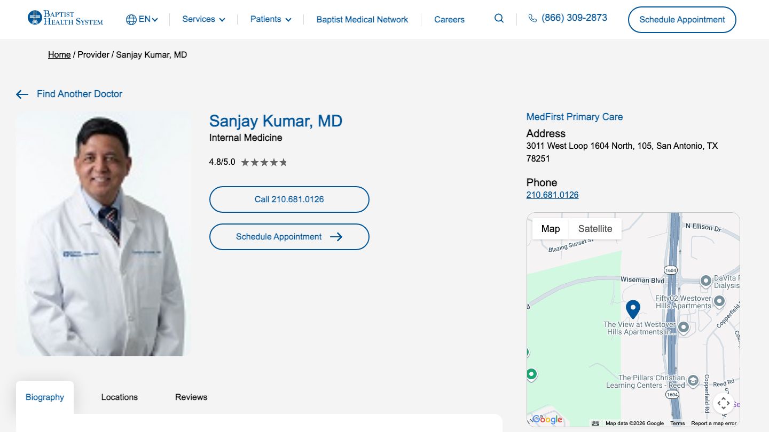Open the Reviews tab
769x432 pixels.
click(x=191, y=397)
